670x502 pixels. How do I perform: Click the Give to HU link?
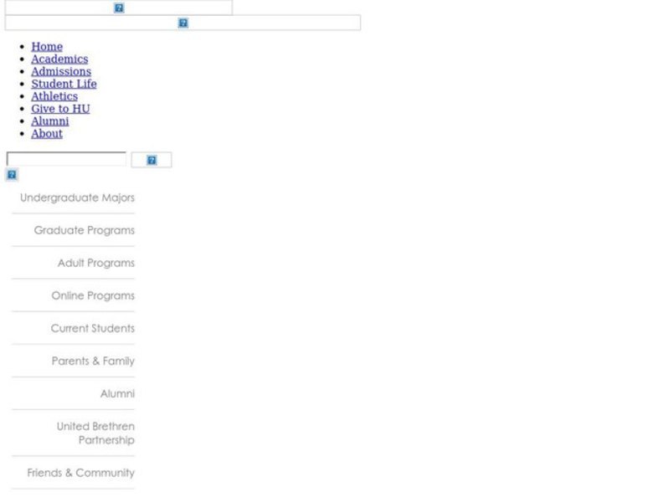(x=60, y=109)
